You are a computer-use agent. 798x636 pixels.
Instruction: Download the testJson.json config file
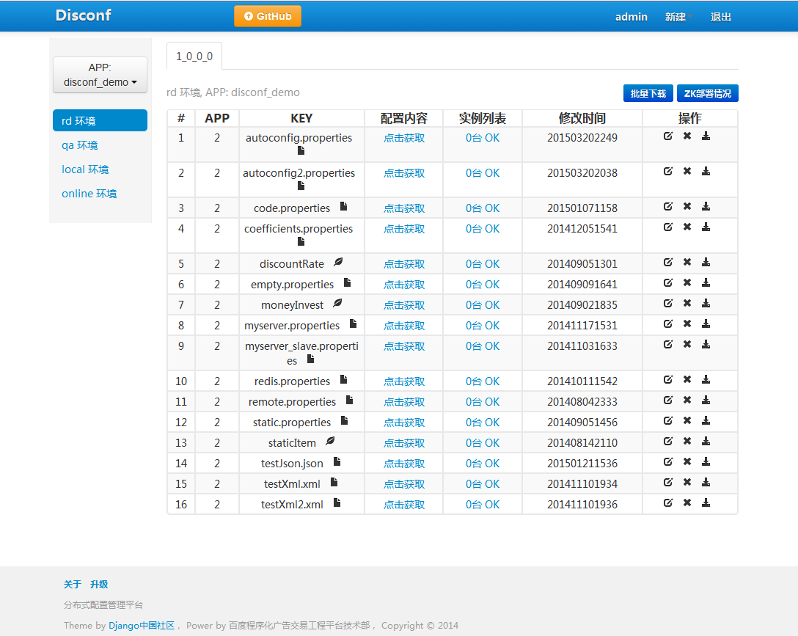[706, 461]
